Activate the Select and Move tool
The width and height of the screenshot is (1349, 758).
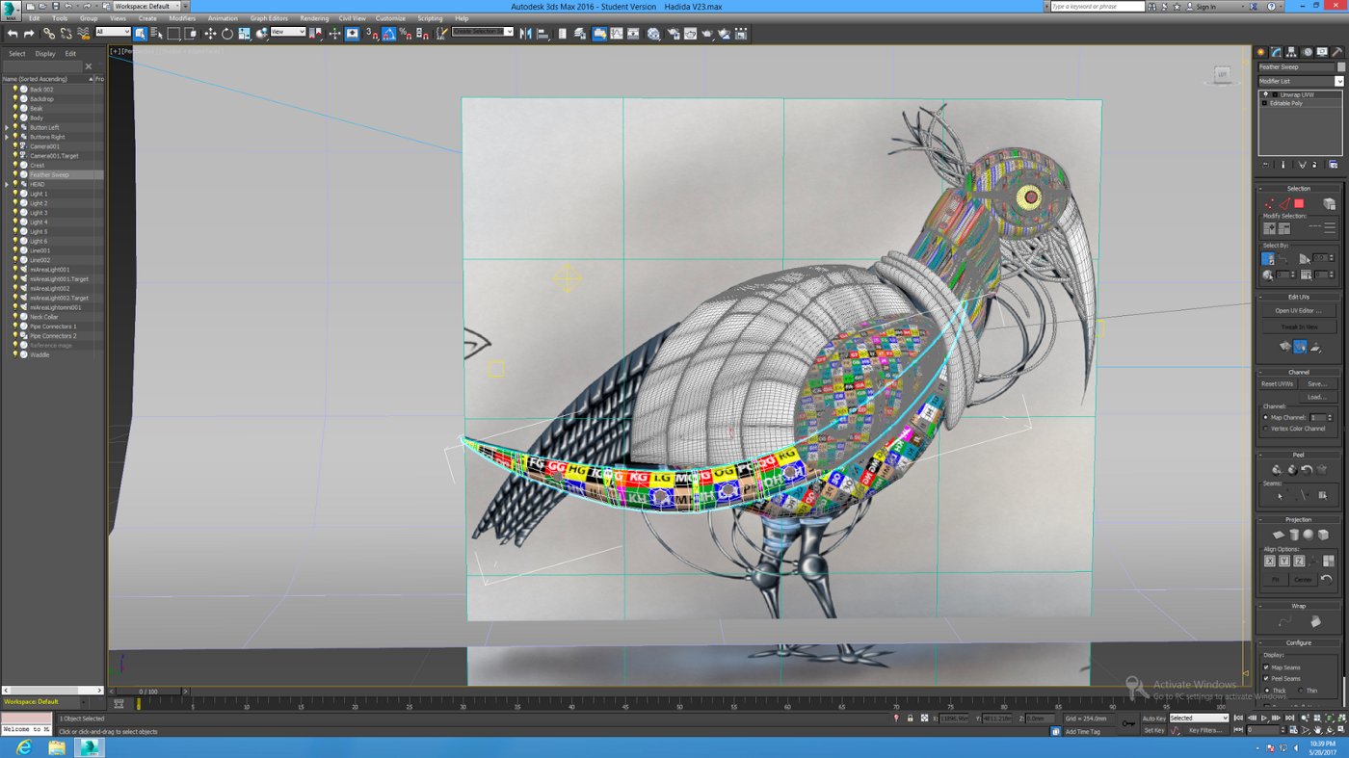(210, 34)
